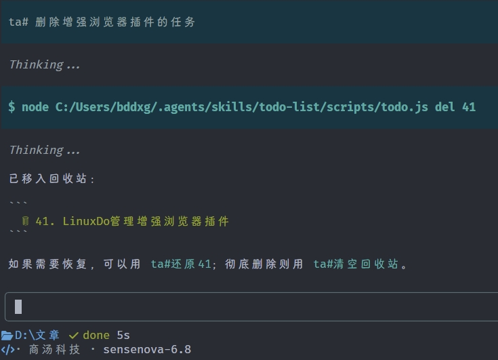Click the '商汤科技' provider label

tap(54, 350)
